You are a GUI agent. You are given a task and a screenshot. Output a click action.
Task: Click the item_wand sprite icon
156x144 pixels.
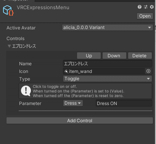(x=66, y=71)
